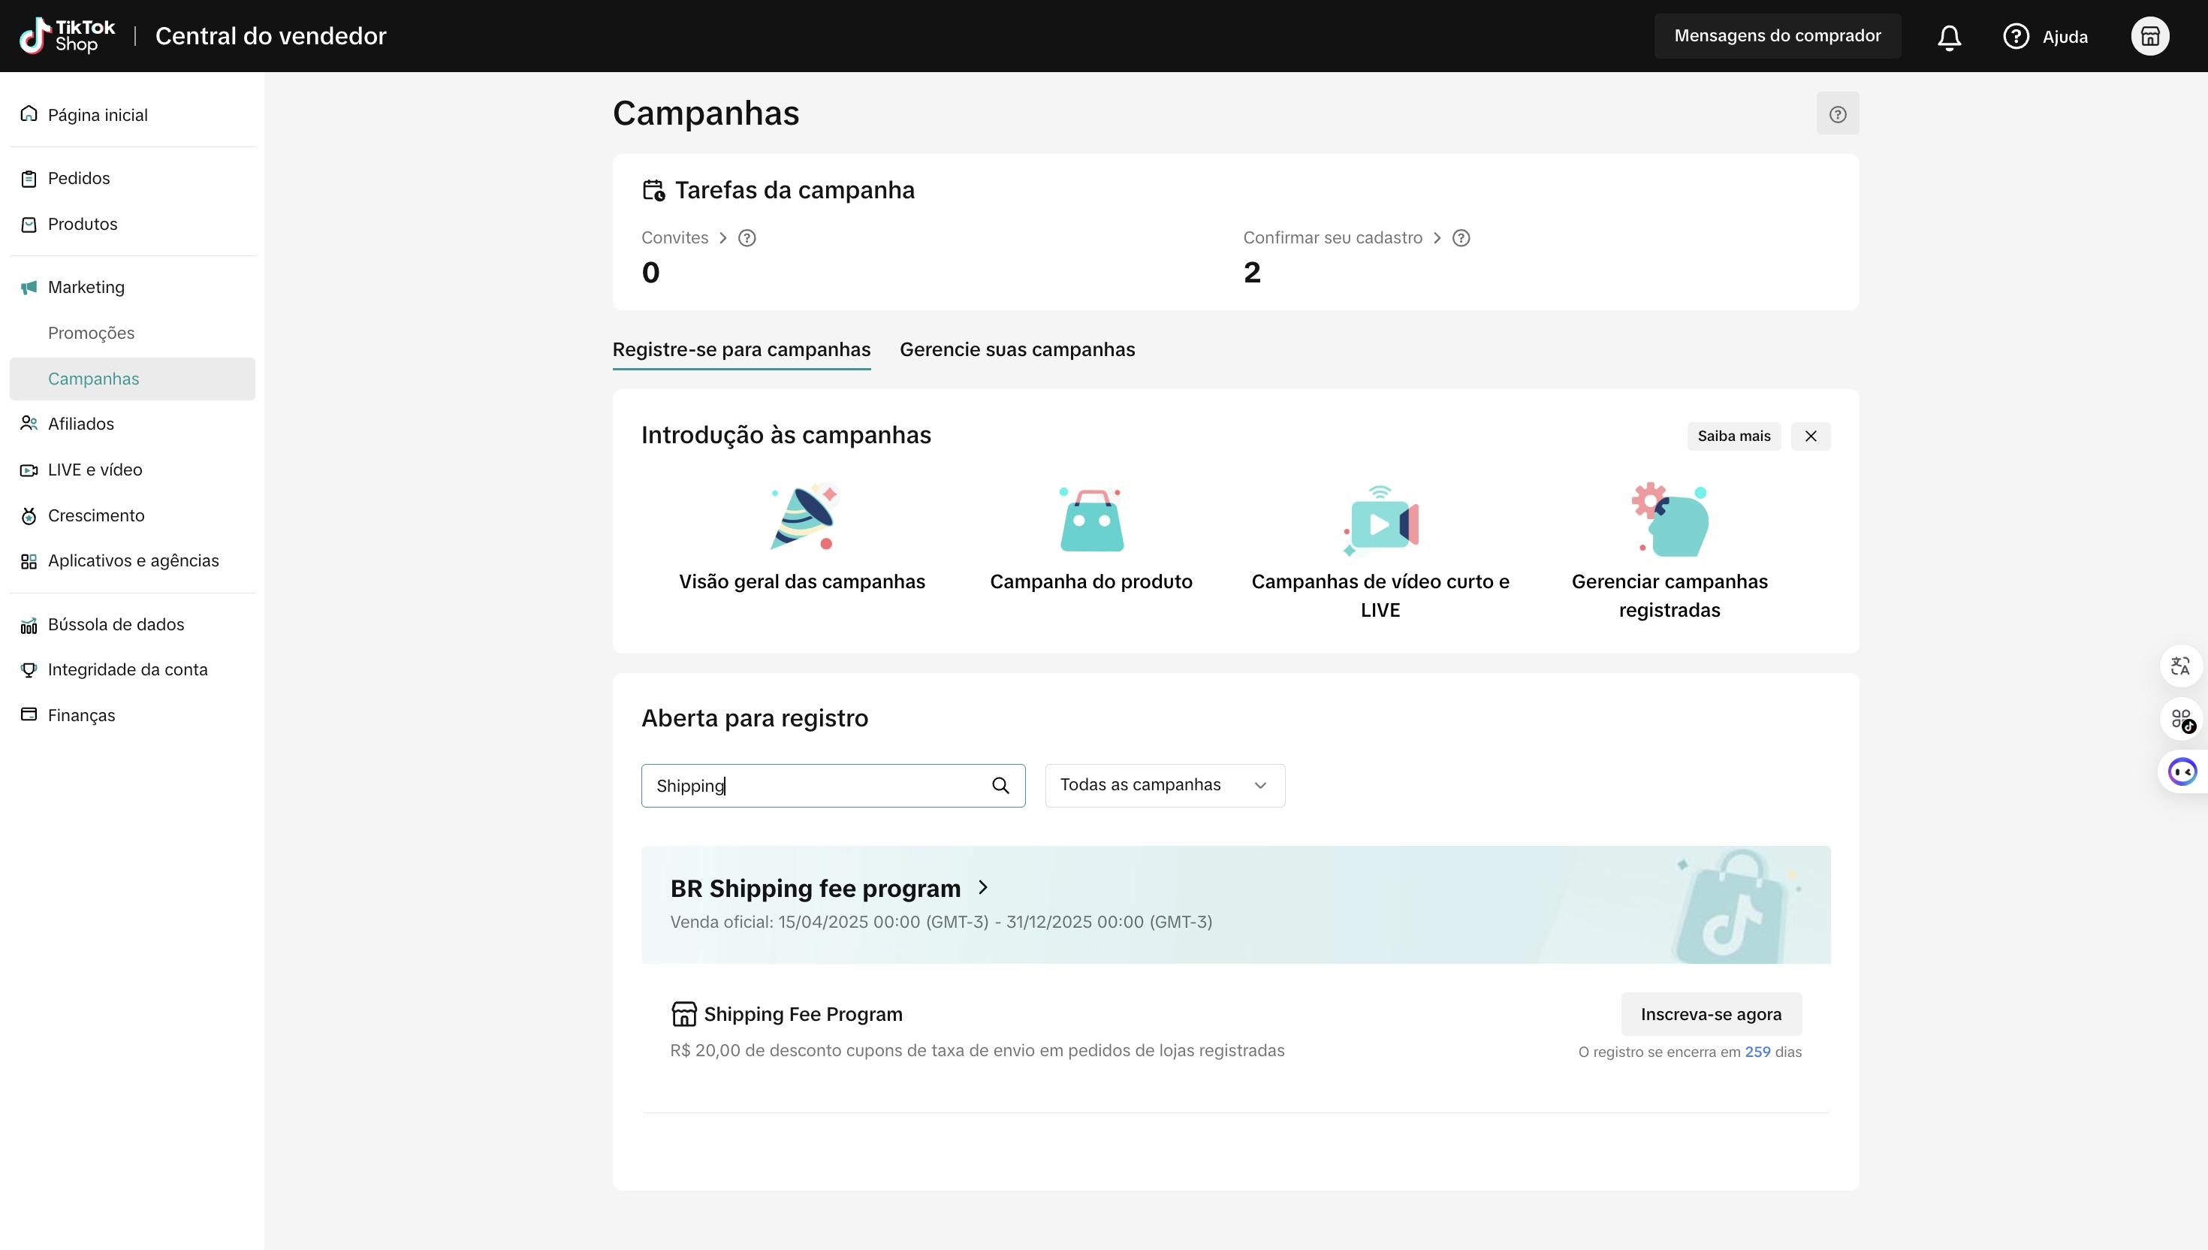This screenshot has width=2208, height=1250.
Task: Click Inscreva-se agora button
Action: click(x=1710, y=1015)
